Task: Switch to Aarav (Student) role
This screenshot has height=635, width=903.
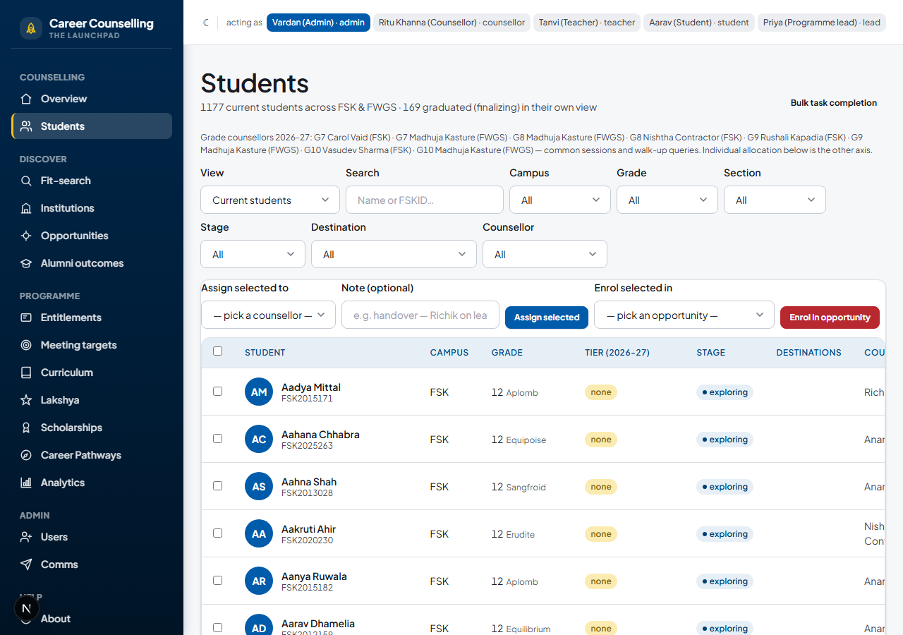Action: pyautogui.click(x=699, y=23)
